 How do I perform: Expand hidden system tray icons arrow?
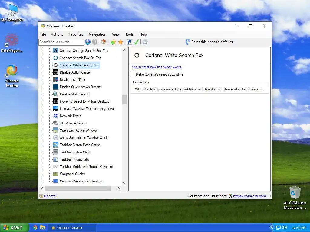tap(272, 228)
